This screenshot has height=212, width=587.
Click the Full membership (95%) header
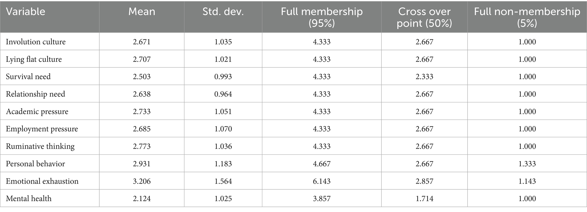[x=322, y=17]
